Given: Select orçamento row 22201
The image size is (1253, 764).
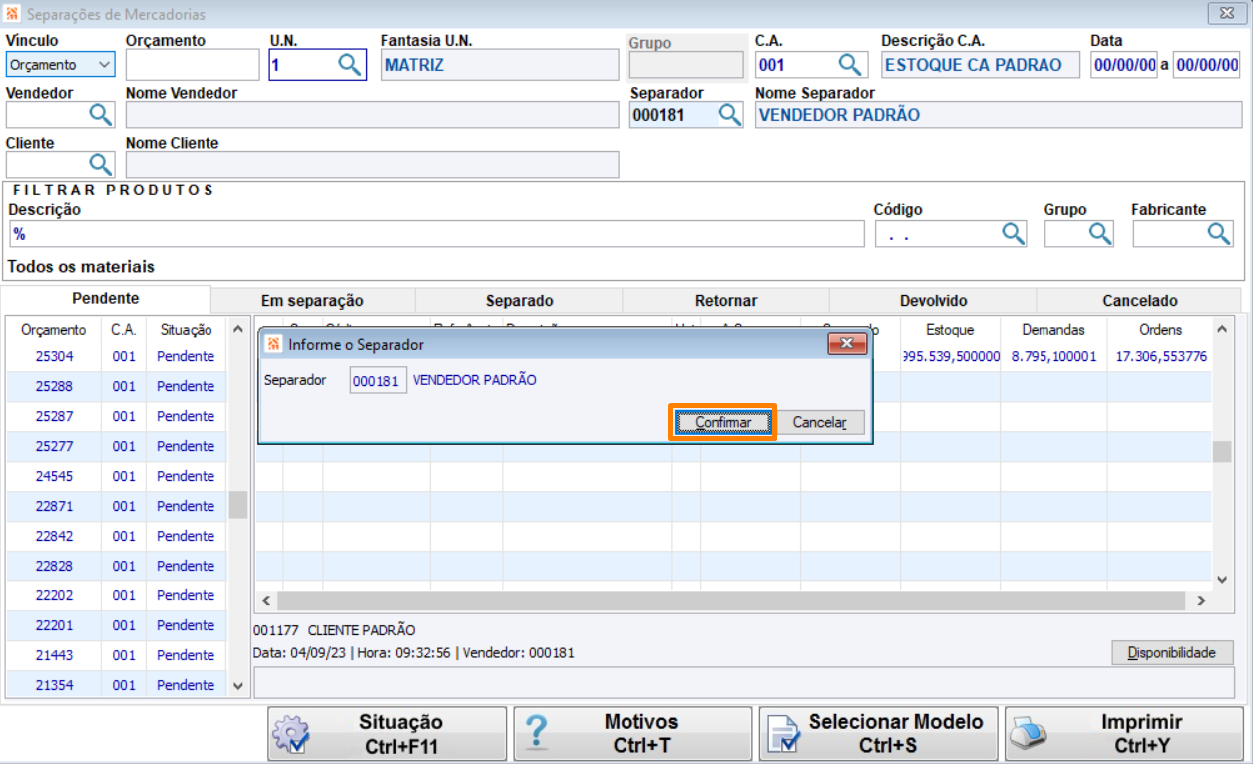Looking at the screenshot, I should click(x=117, y=625).
